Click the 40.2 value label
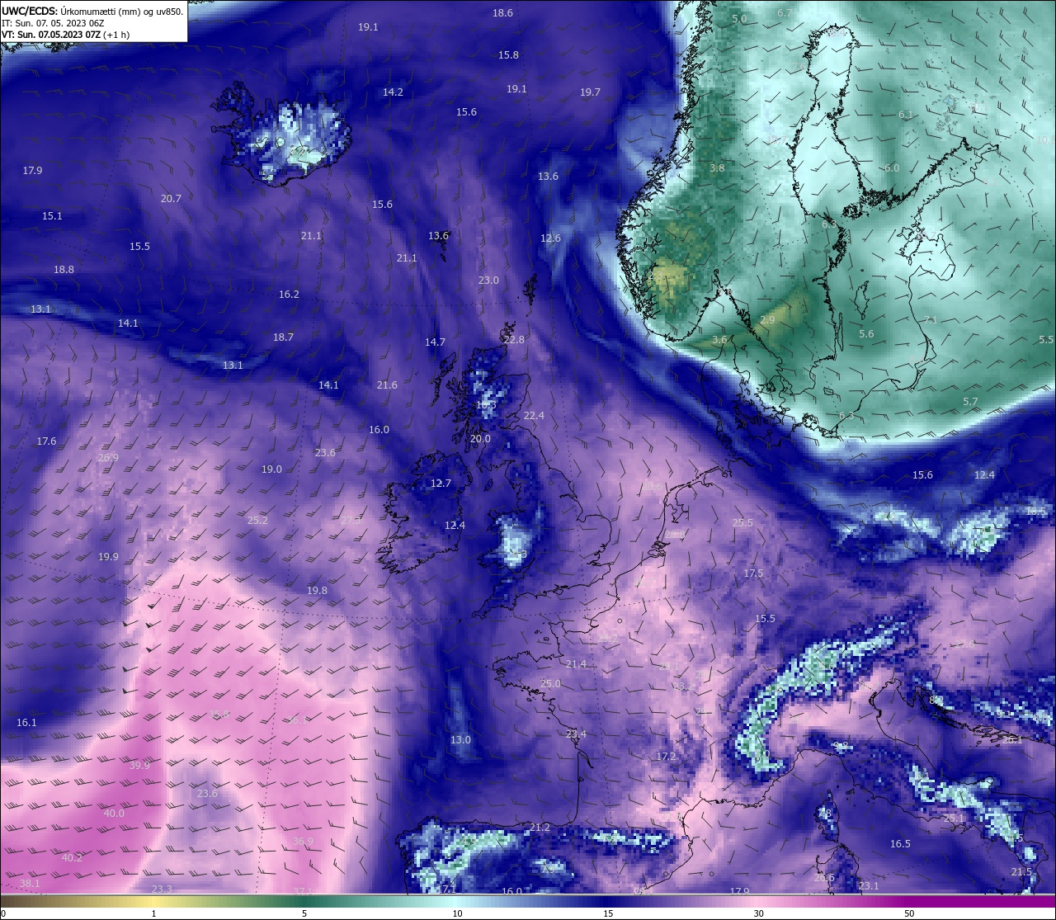The height and width of the screenshot is (920, 1056). click(x=72, y=858)
